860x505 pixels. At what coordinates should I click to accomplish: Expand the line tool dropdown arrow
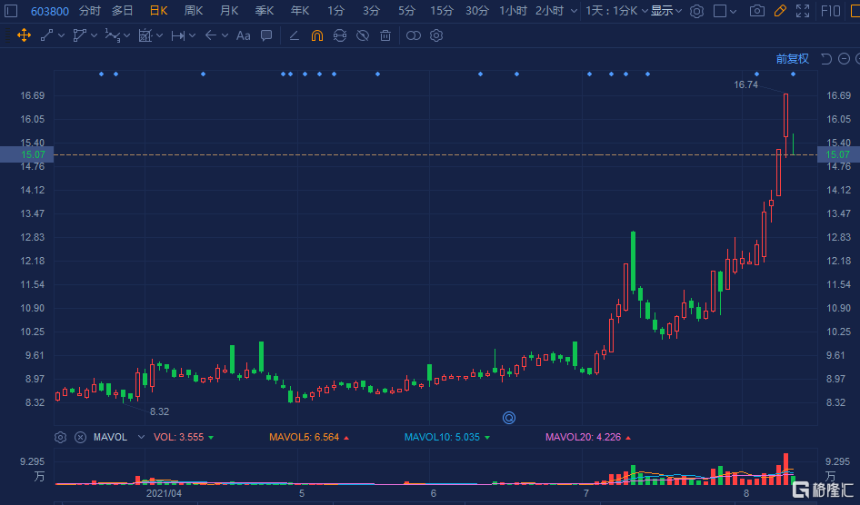click(x=61, y=35)
